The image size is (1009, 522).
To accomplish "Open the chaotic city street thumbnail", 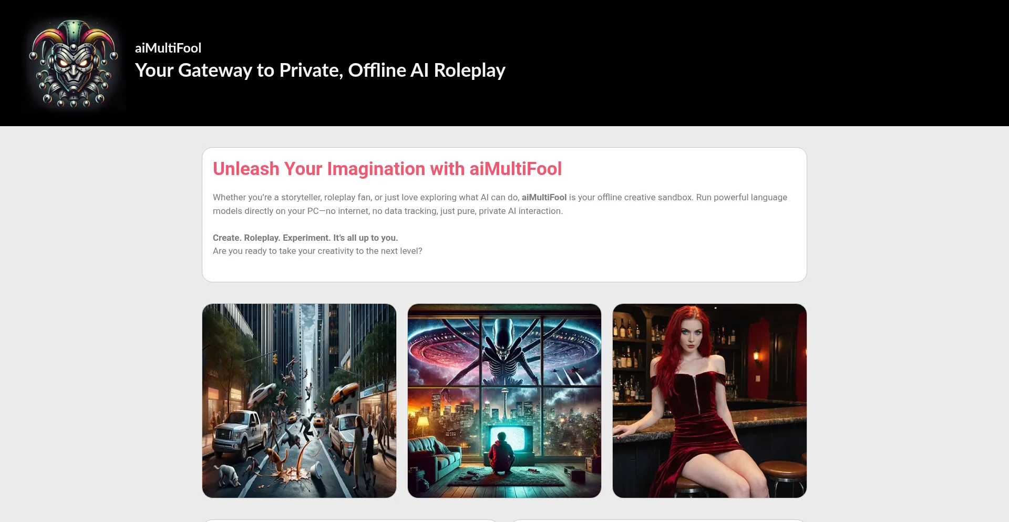I will pos(299,401).
